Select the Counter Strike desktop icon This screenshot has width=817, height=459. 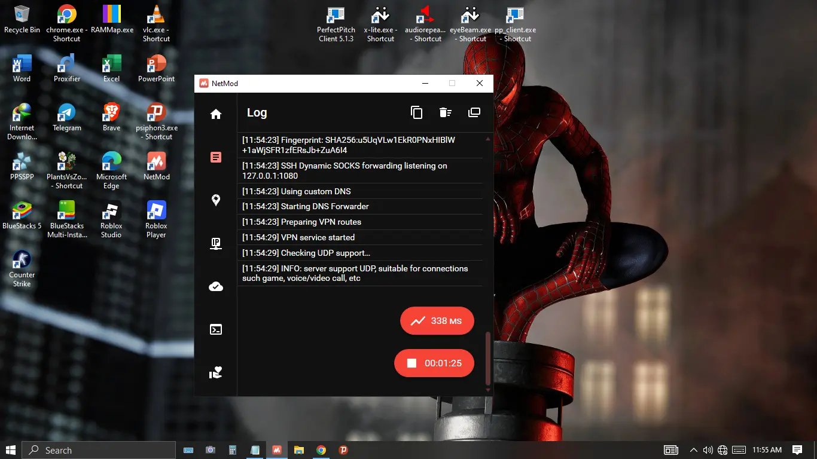[22, 269]
